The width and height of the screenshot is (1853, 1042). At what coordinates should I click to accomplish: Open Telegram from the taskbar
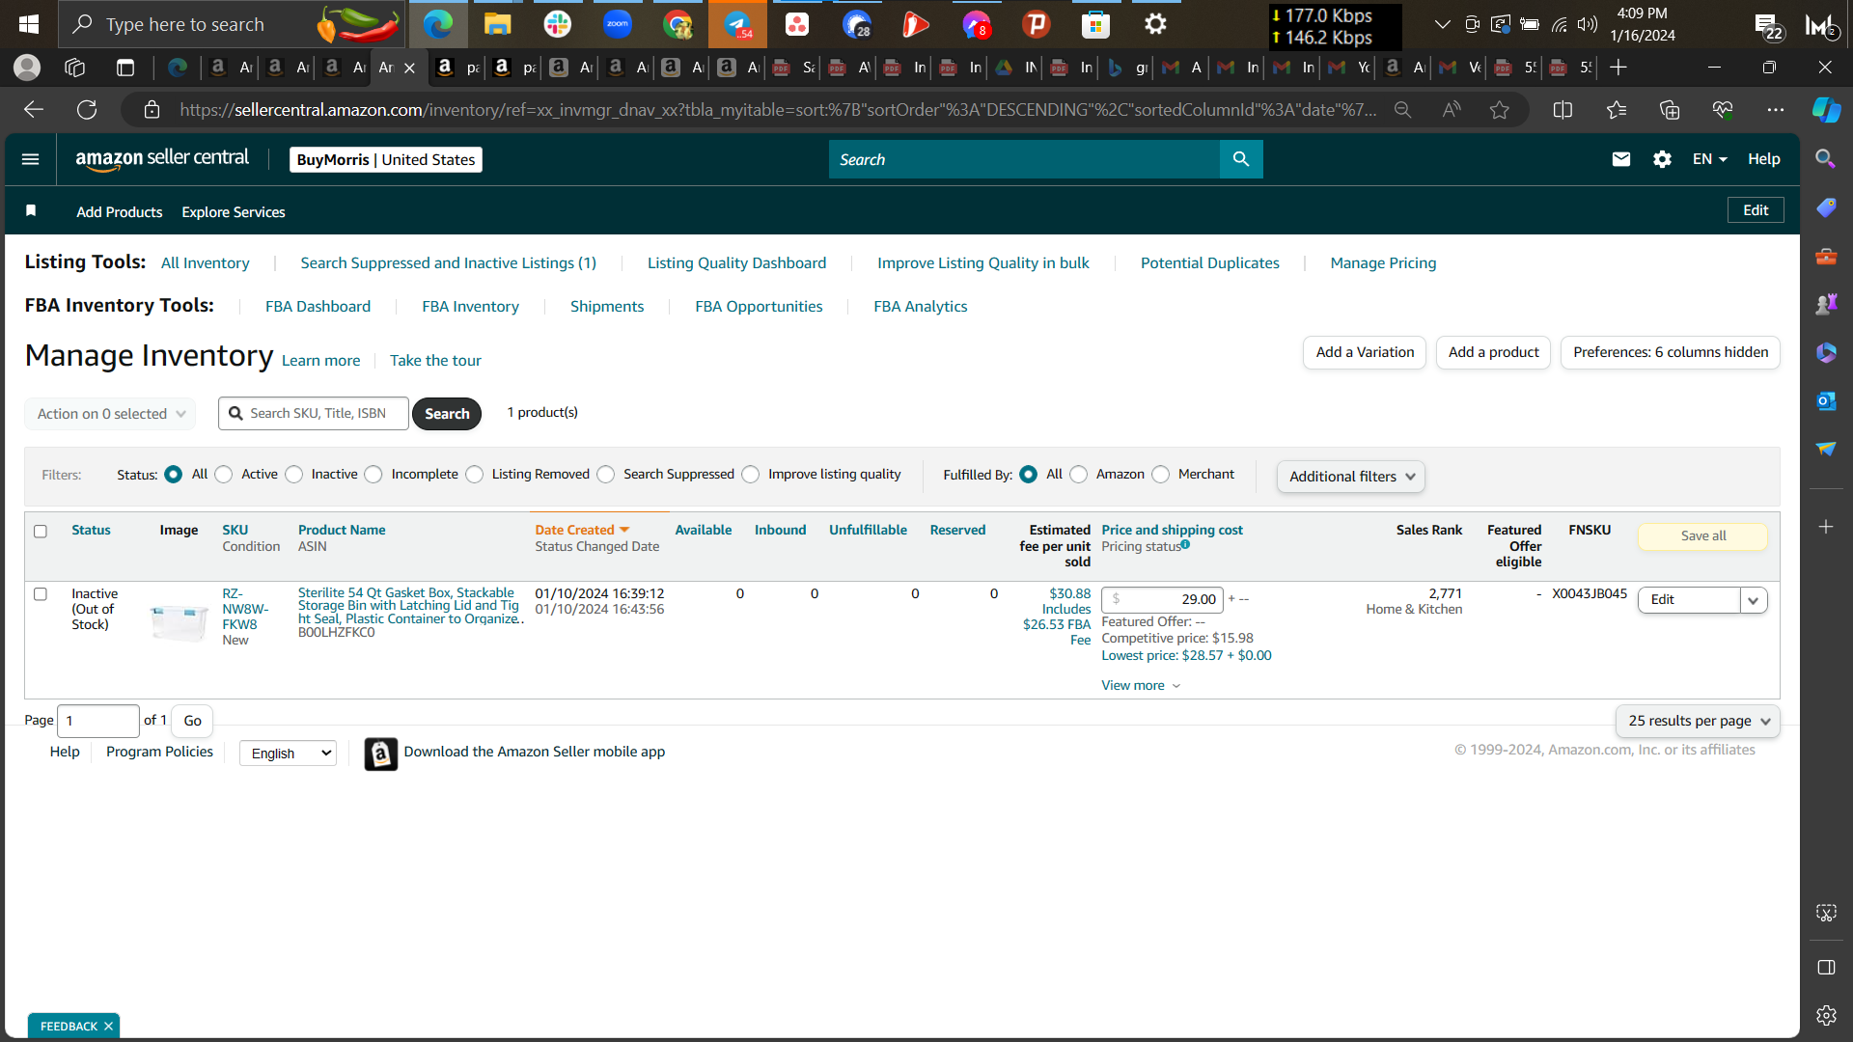coord(737,24)
